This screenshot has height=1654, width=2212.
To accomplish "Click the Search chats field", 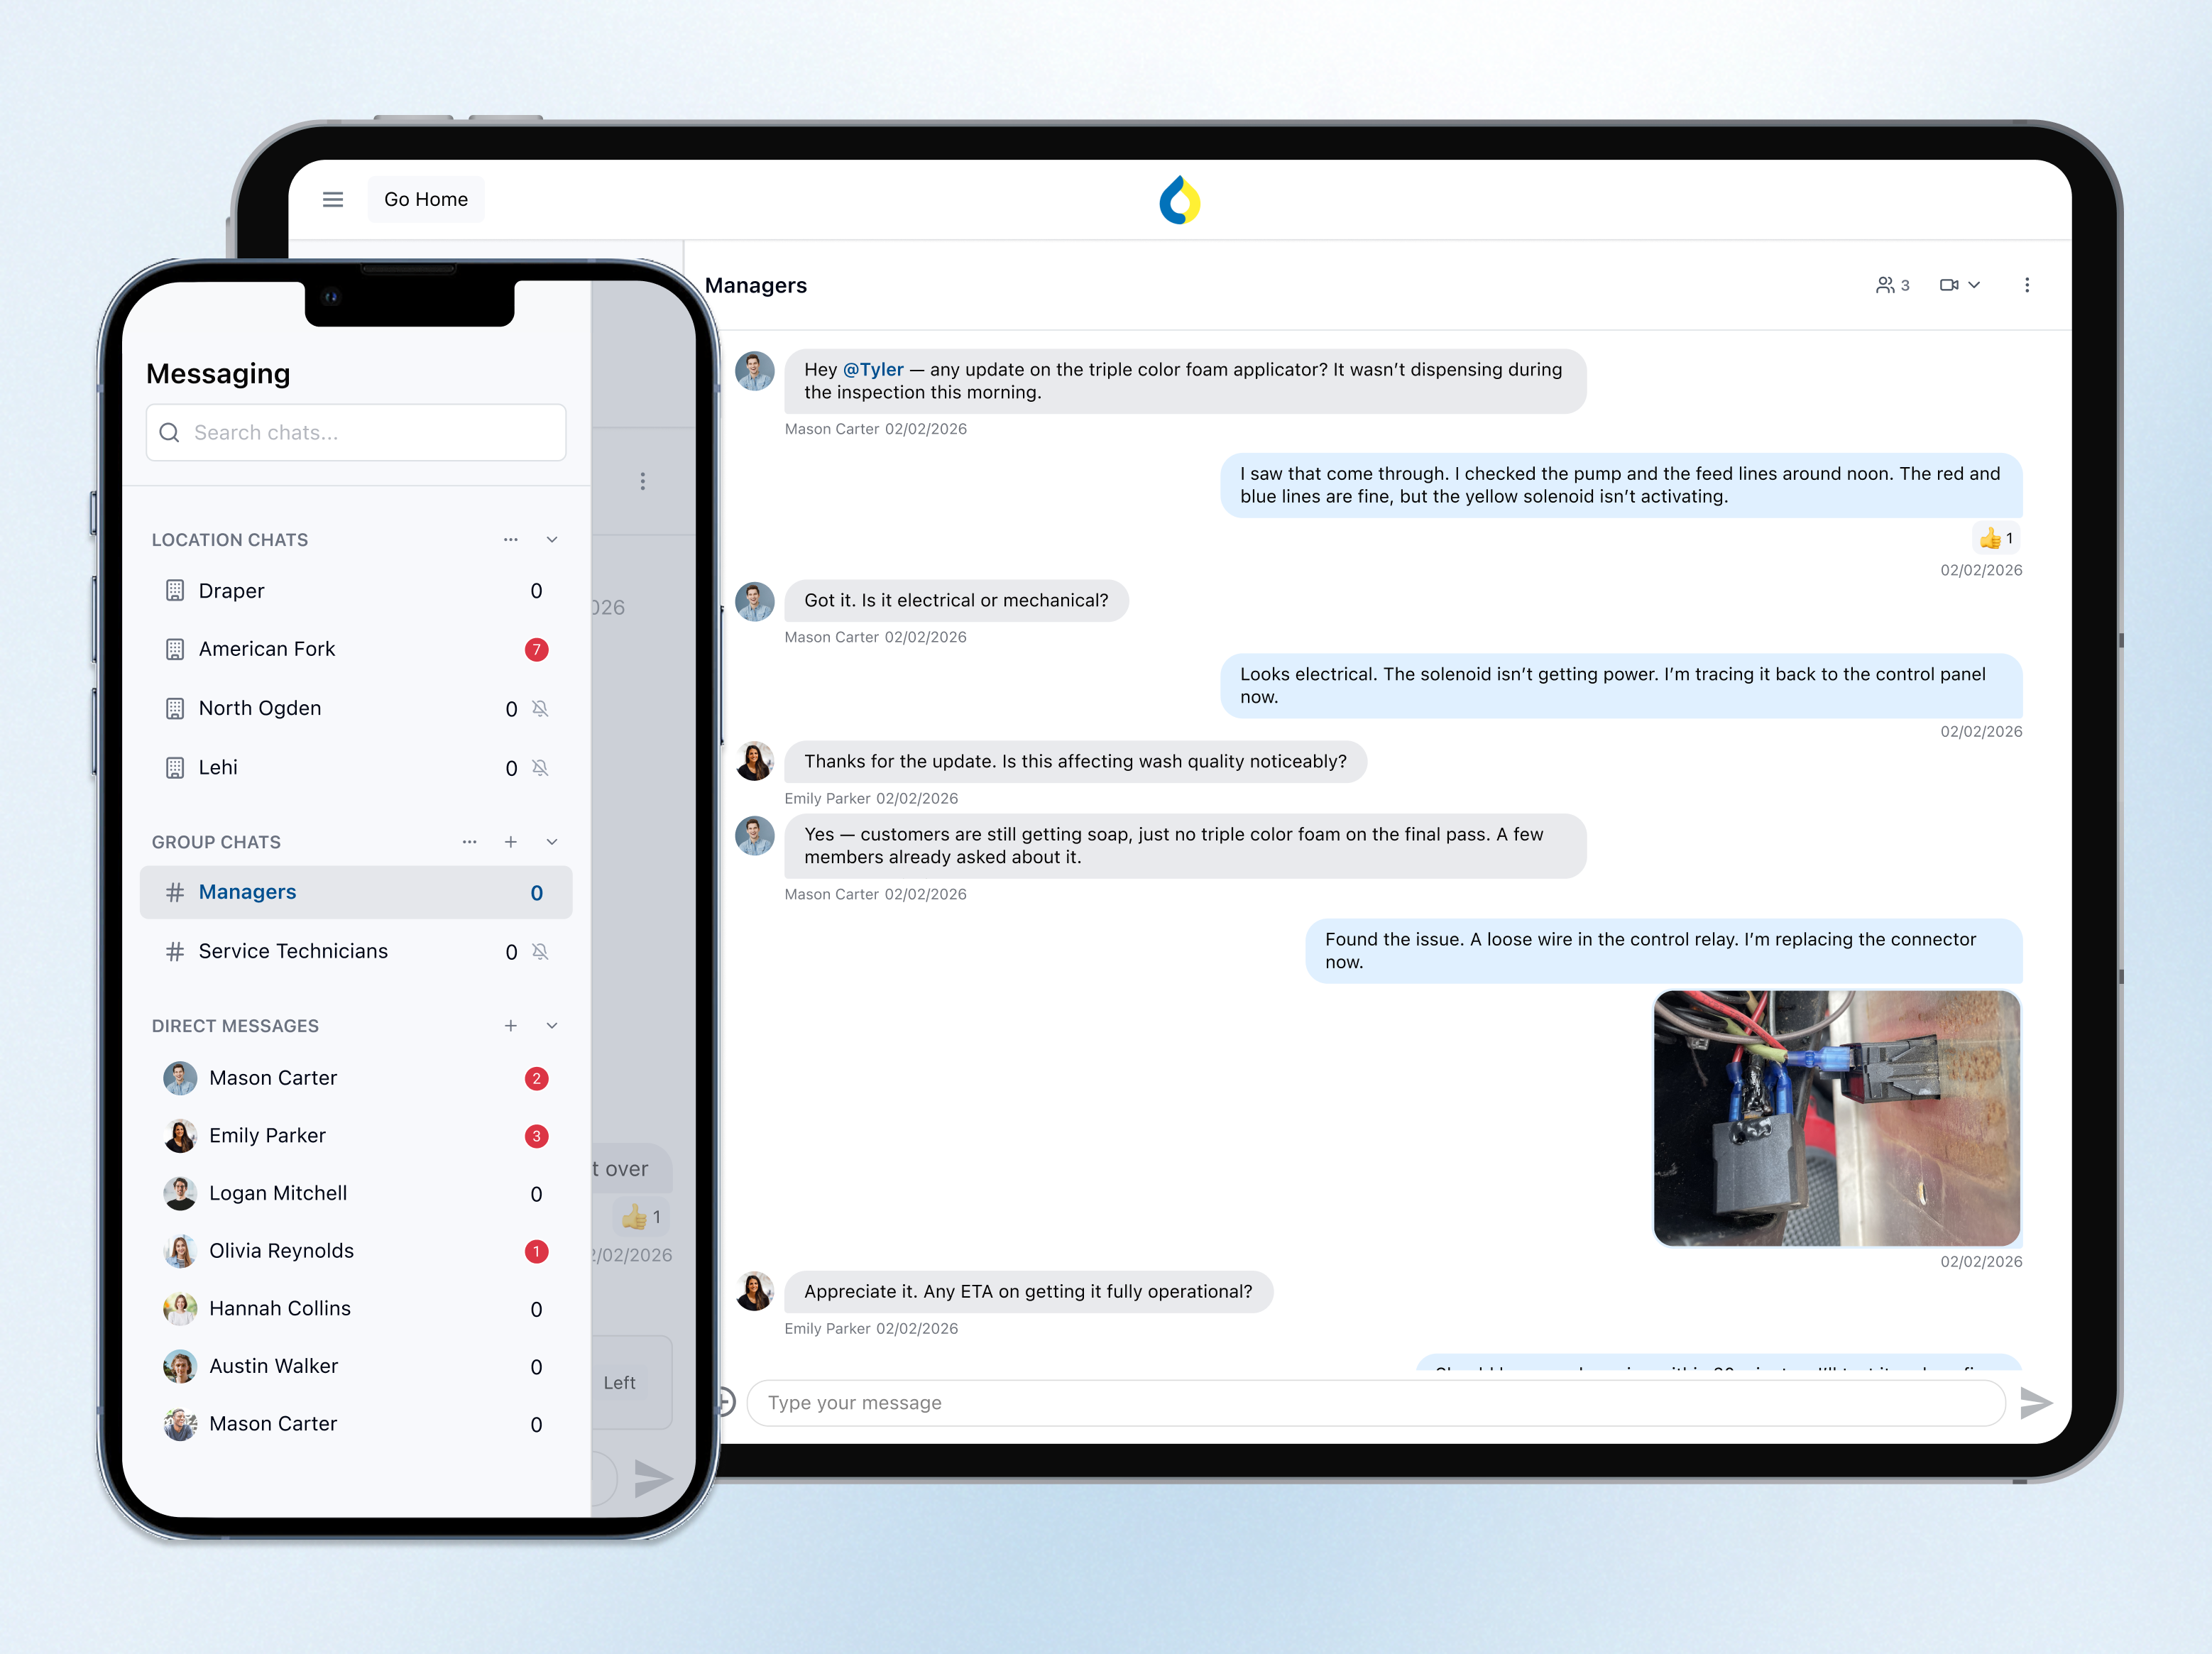I will coord(356,432).
